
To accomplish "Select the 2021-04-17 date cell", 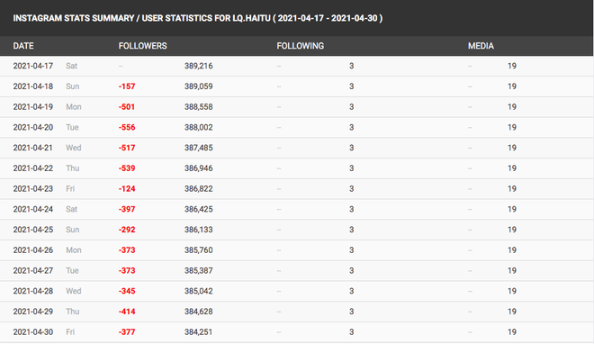I will click(x=33, y=66).
